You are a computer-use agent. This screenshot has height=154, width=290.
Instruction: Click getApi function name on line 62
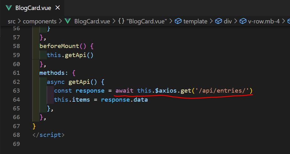point(79,82)
